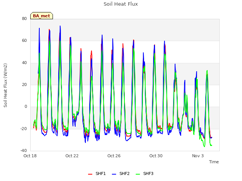Click the Oct 18 x-axis label
Viewport: 242px width, 181px height.
30,156
